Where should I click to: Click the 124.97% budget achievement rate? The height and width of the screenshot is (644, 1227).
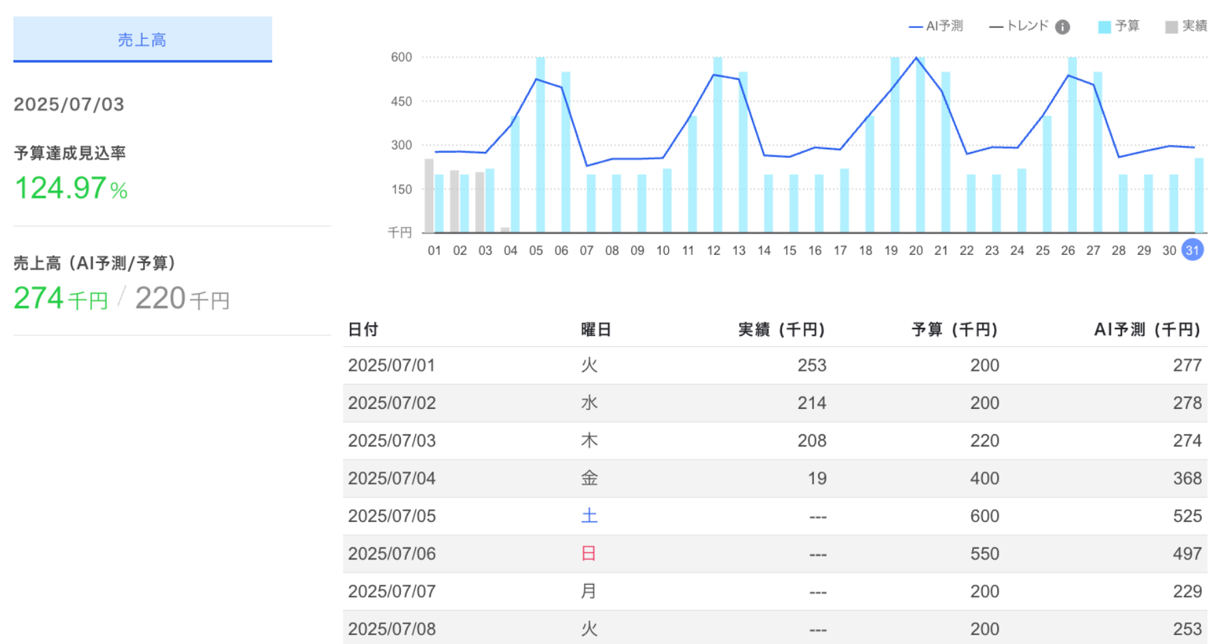[x=71, y=188]
